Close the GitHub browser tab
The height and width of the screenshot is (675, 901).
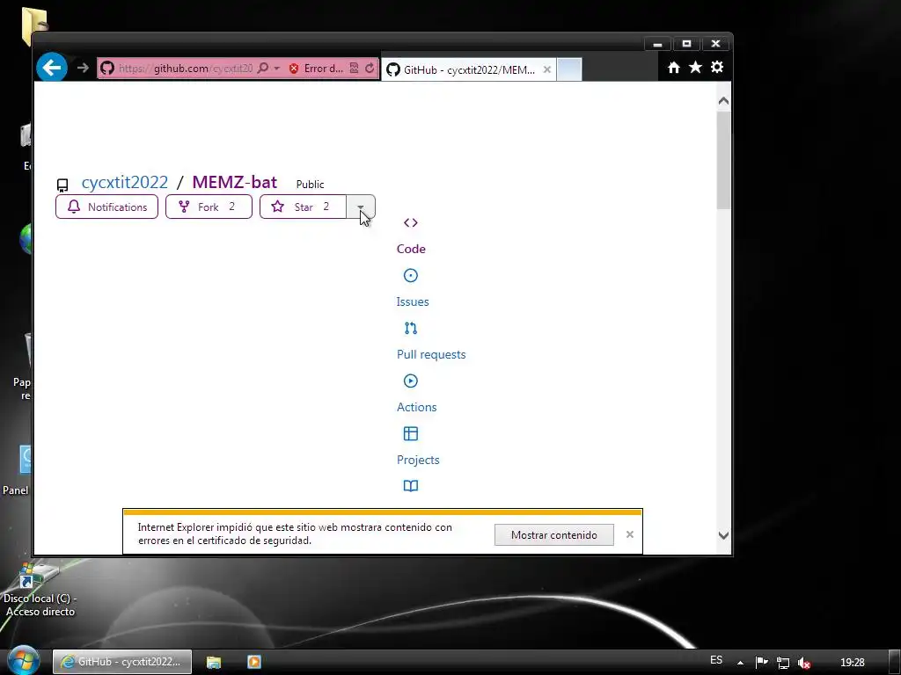point(547,69)
